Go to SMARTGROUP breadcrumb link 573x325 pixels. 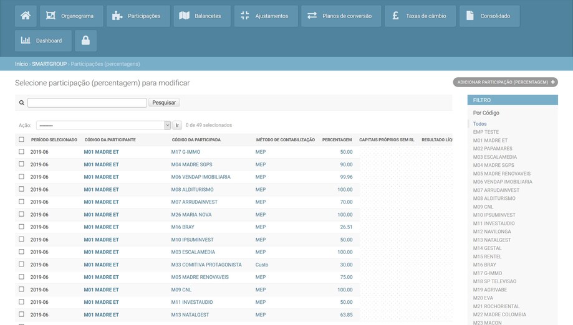click(x=49, y=64)
